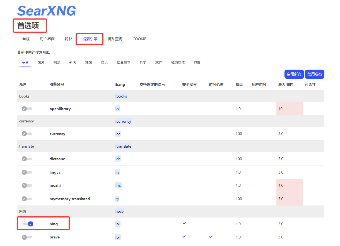Screen dimensions: 340x246
Task: Disable the bing engine toggle
Action: point(28,224)
